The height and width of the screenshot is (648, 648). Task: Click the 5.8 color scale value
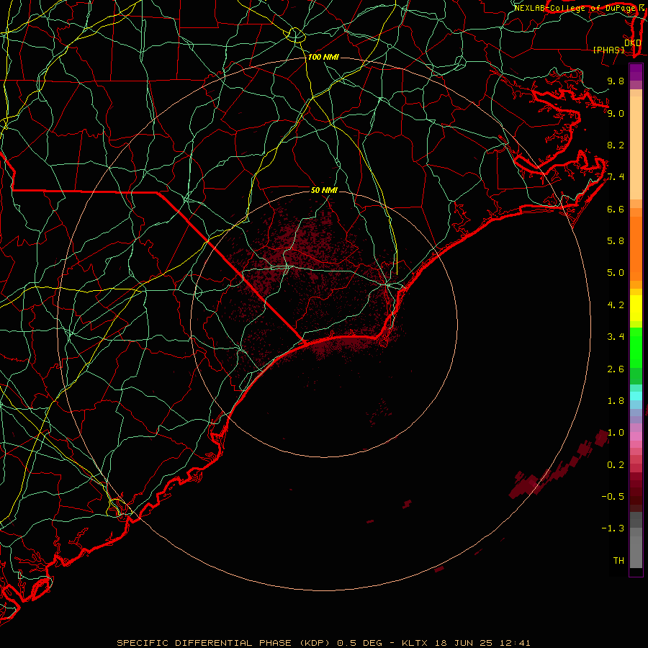pyautogui.click(x=616, y=241)
